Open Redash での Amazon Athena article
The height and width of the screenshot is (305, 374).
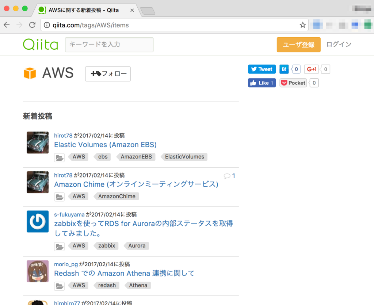point(124,273)
